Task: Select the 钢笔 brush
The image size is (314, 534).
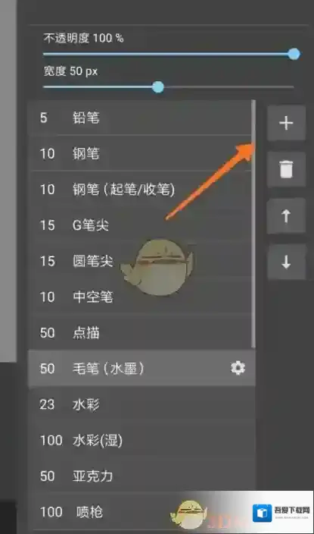Action: [141, 153]
